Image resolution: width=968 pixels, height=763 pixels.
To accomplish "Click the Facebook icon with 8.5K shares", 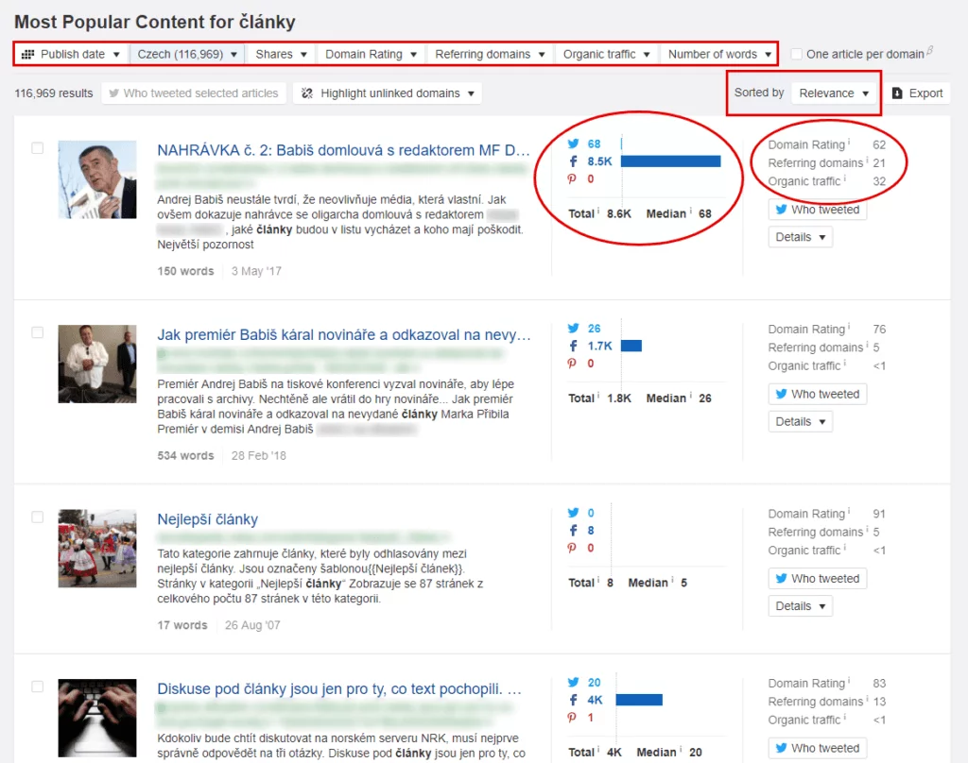I will coord(573,161).
